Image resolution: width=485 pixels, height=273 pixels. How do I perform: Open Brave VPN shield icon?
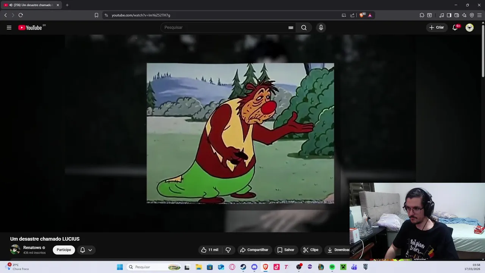coord(472,15)
